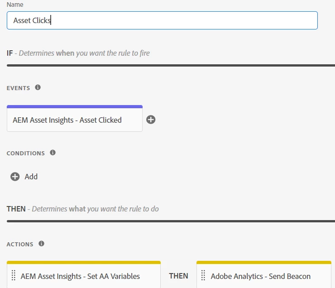Click drag handle of Send Beacon action
Image resolution: width=335 pixels, height=288 pixels.
point(203,275)
